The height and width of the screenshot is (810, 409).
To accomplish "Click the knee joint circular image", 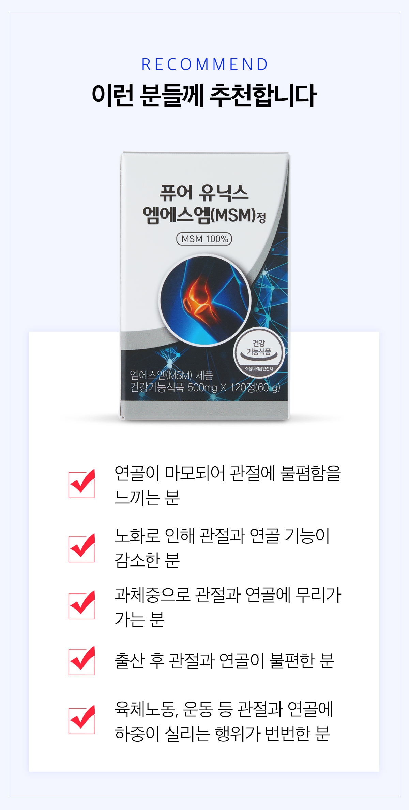I will tap(205, 301).
